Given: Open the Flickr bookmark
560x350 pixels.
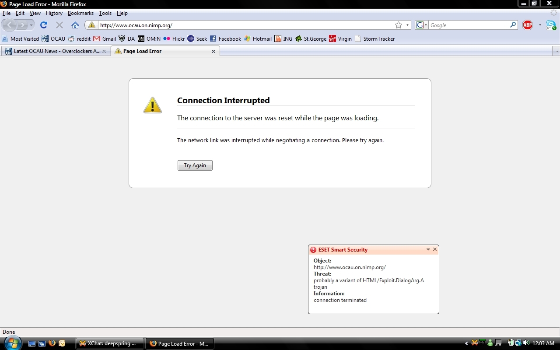Looking at the screenshot, I should [174, 38].
